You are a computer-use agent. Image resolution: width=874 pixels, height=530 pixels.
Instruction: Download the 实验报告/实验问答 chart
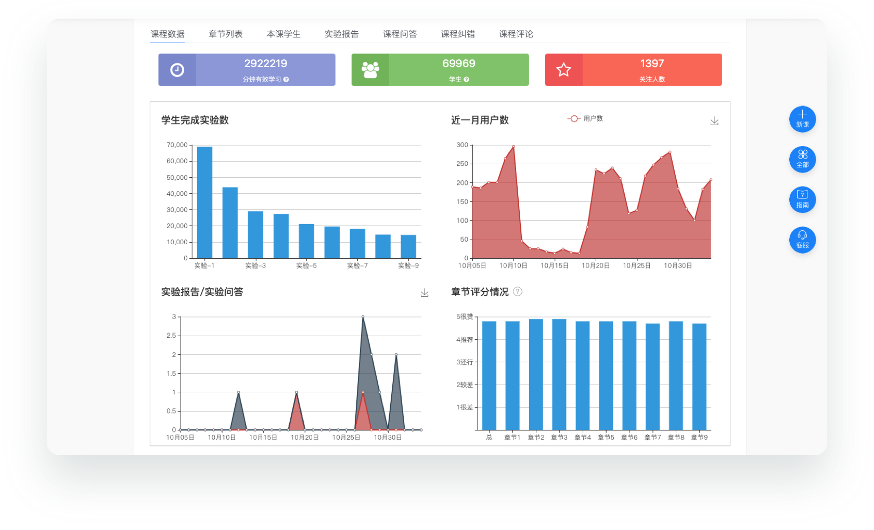(425, 293)
